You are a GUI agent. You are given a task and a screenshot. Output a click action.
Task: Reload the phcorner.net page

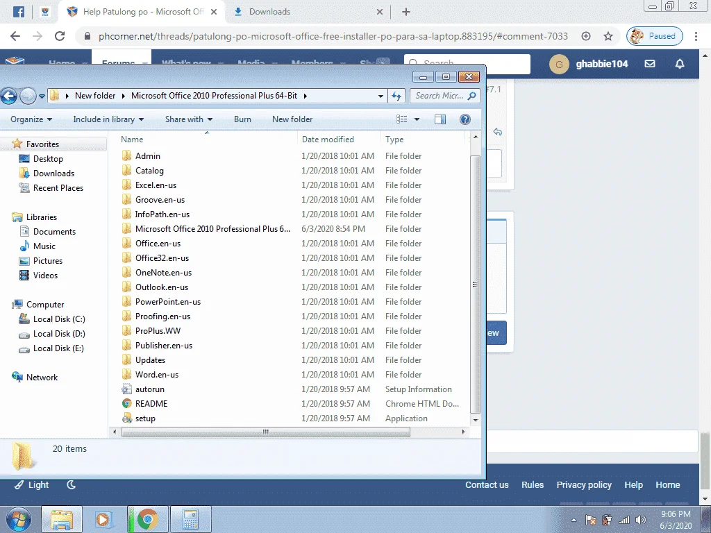tap(60, 36)
